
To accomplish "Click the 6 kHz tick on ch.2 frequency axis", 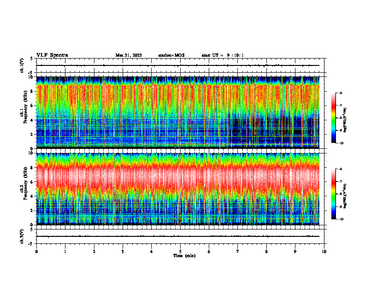I will tap(32, 182).
